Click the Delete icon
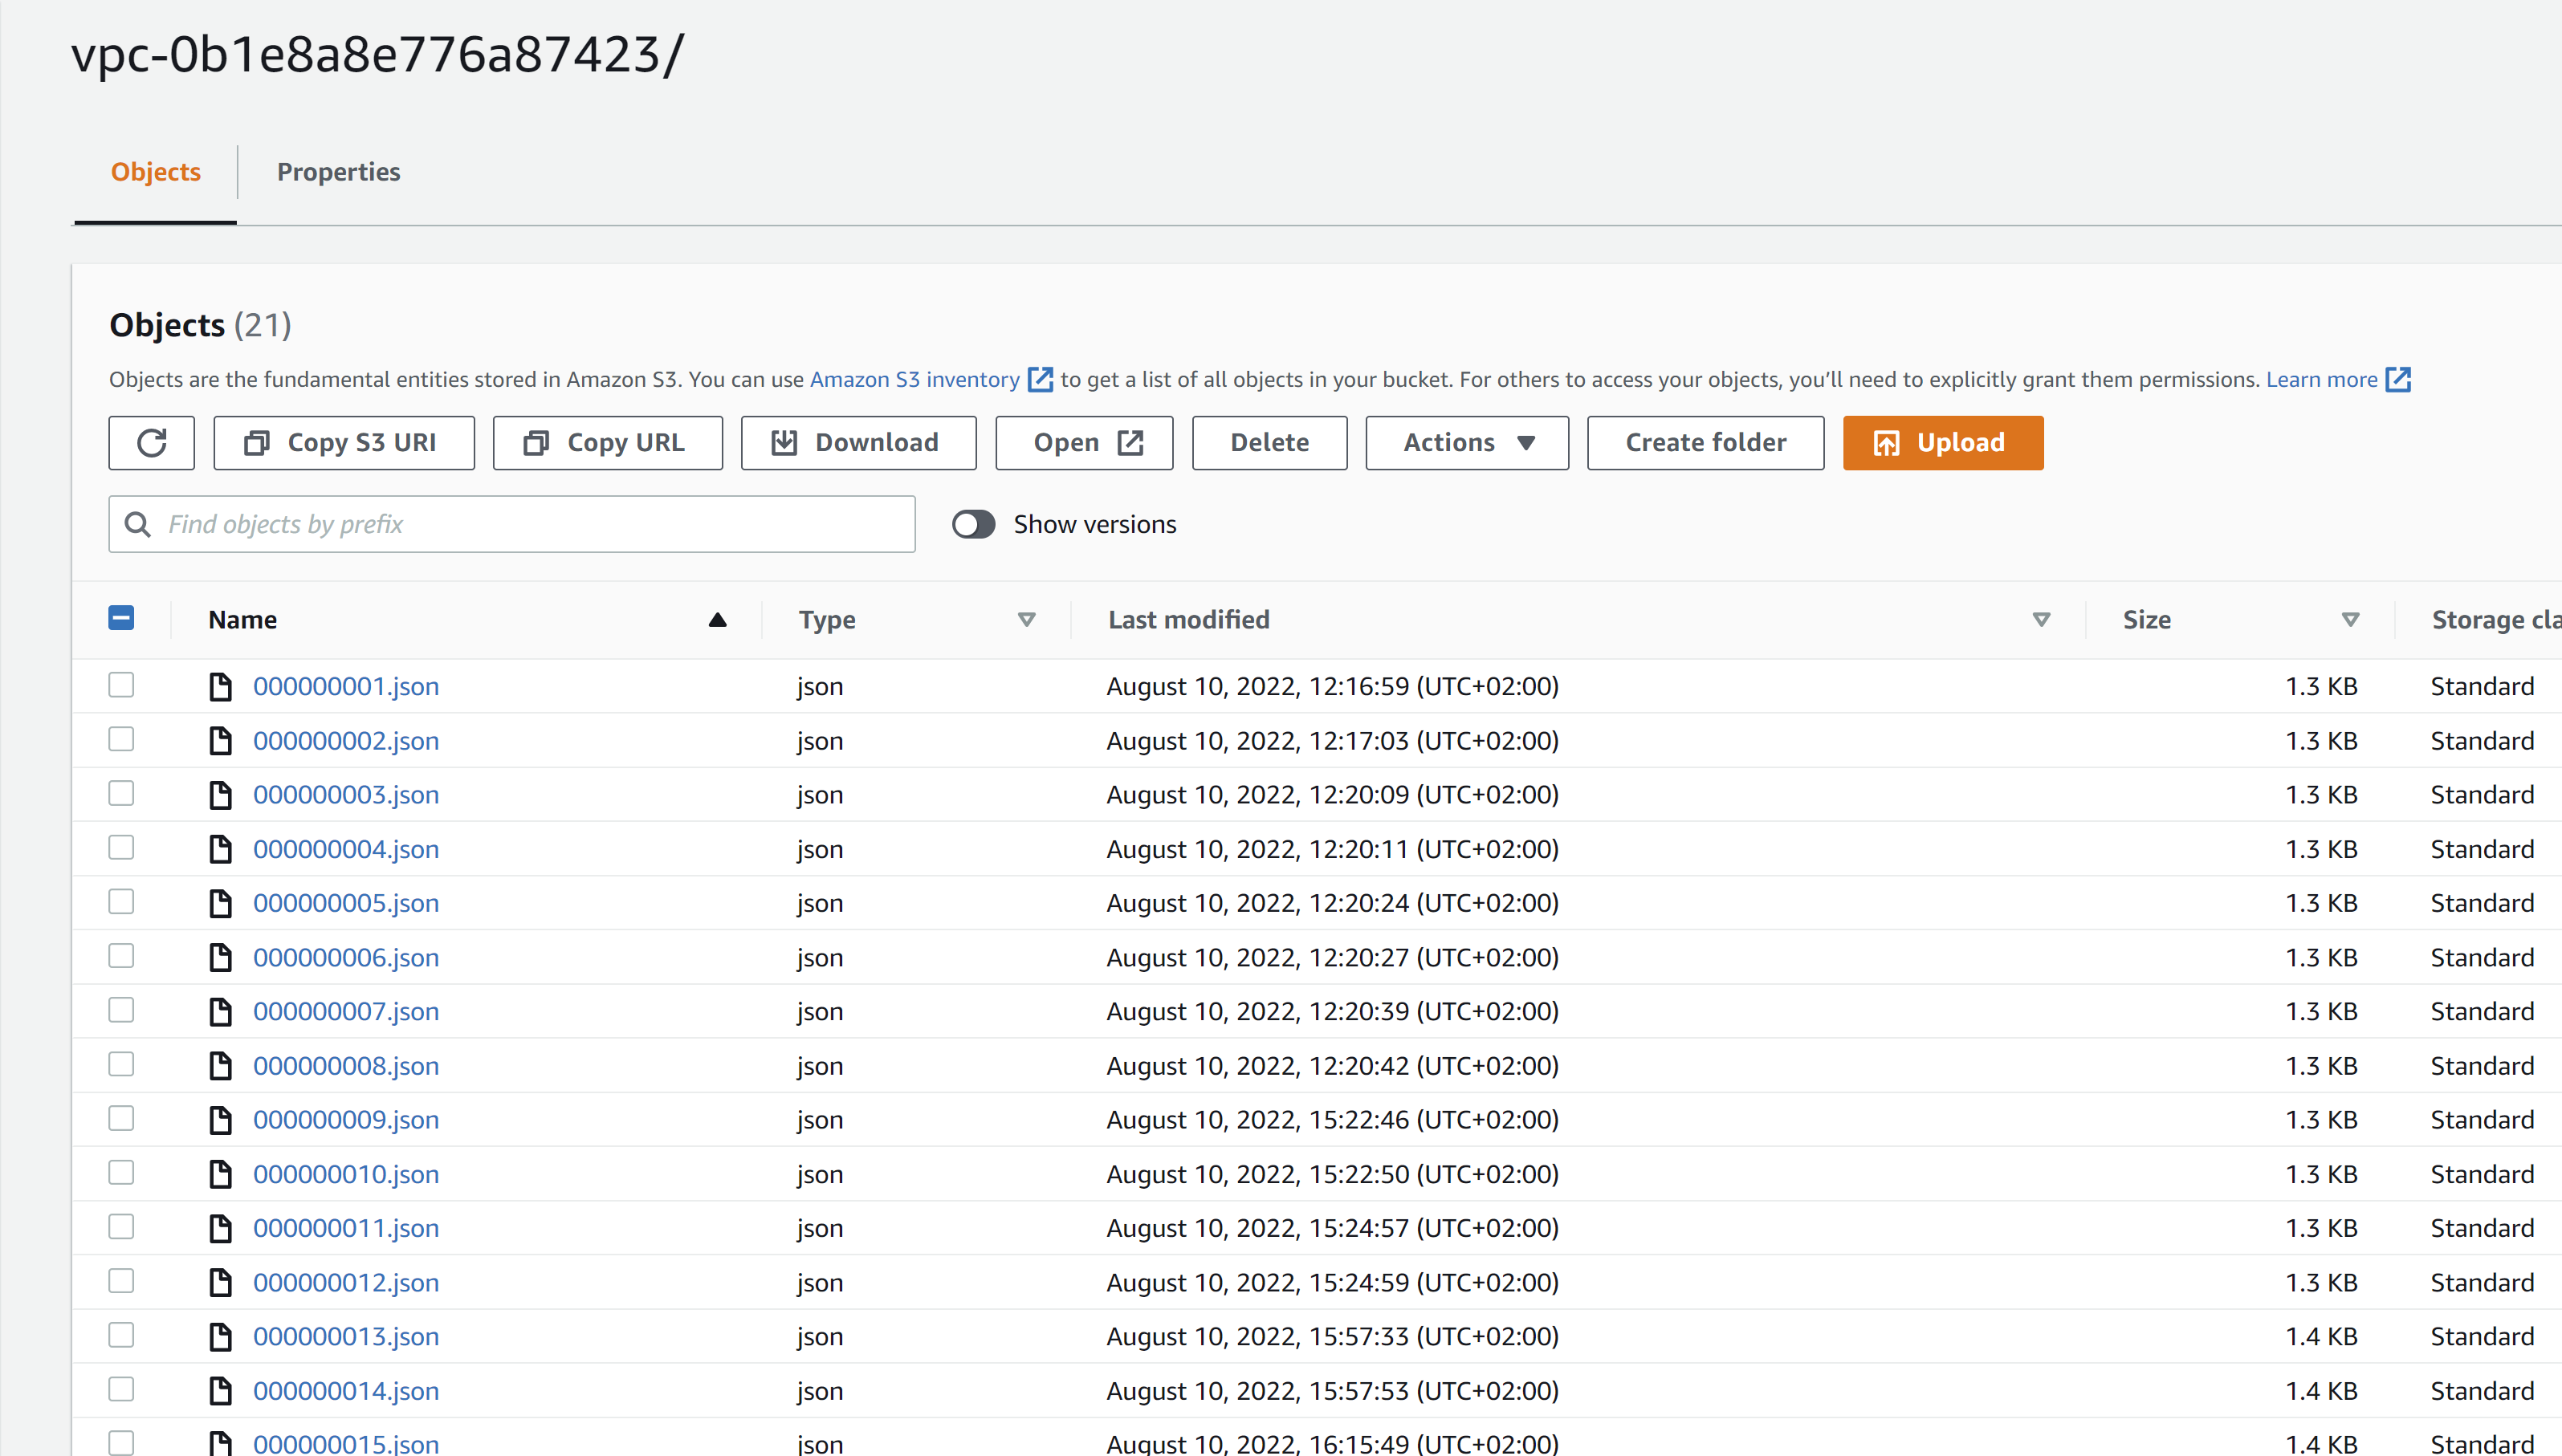This screenshot has width=2562, height=1456. 1270,443
